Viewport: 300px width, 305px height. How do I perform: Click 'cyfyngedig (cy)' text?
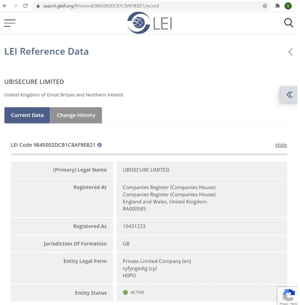point(140,269)
